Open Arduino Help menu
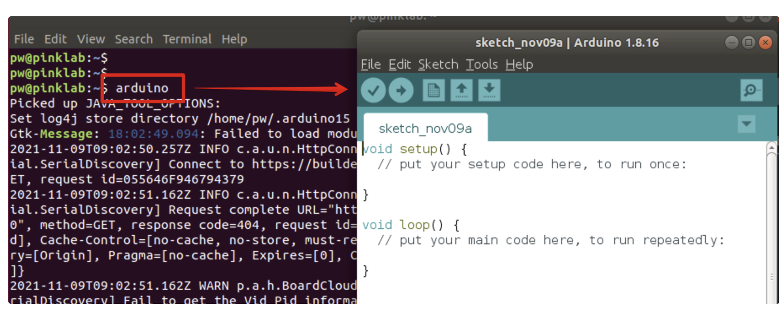The width and height of the screenshot is (784, 312). coord(519,65)
